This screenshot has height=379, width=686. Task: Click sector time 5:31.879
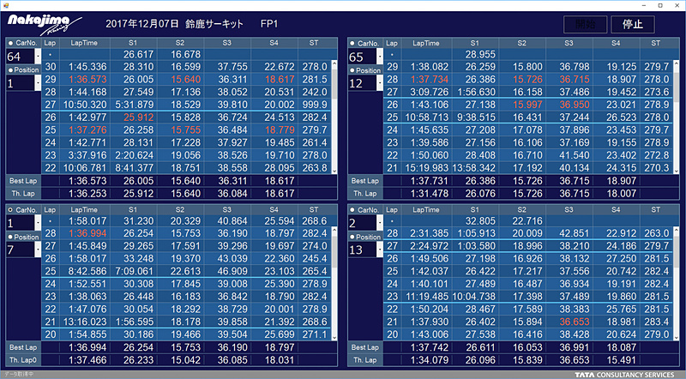(x=135, y=105)
